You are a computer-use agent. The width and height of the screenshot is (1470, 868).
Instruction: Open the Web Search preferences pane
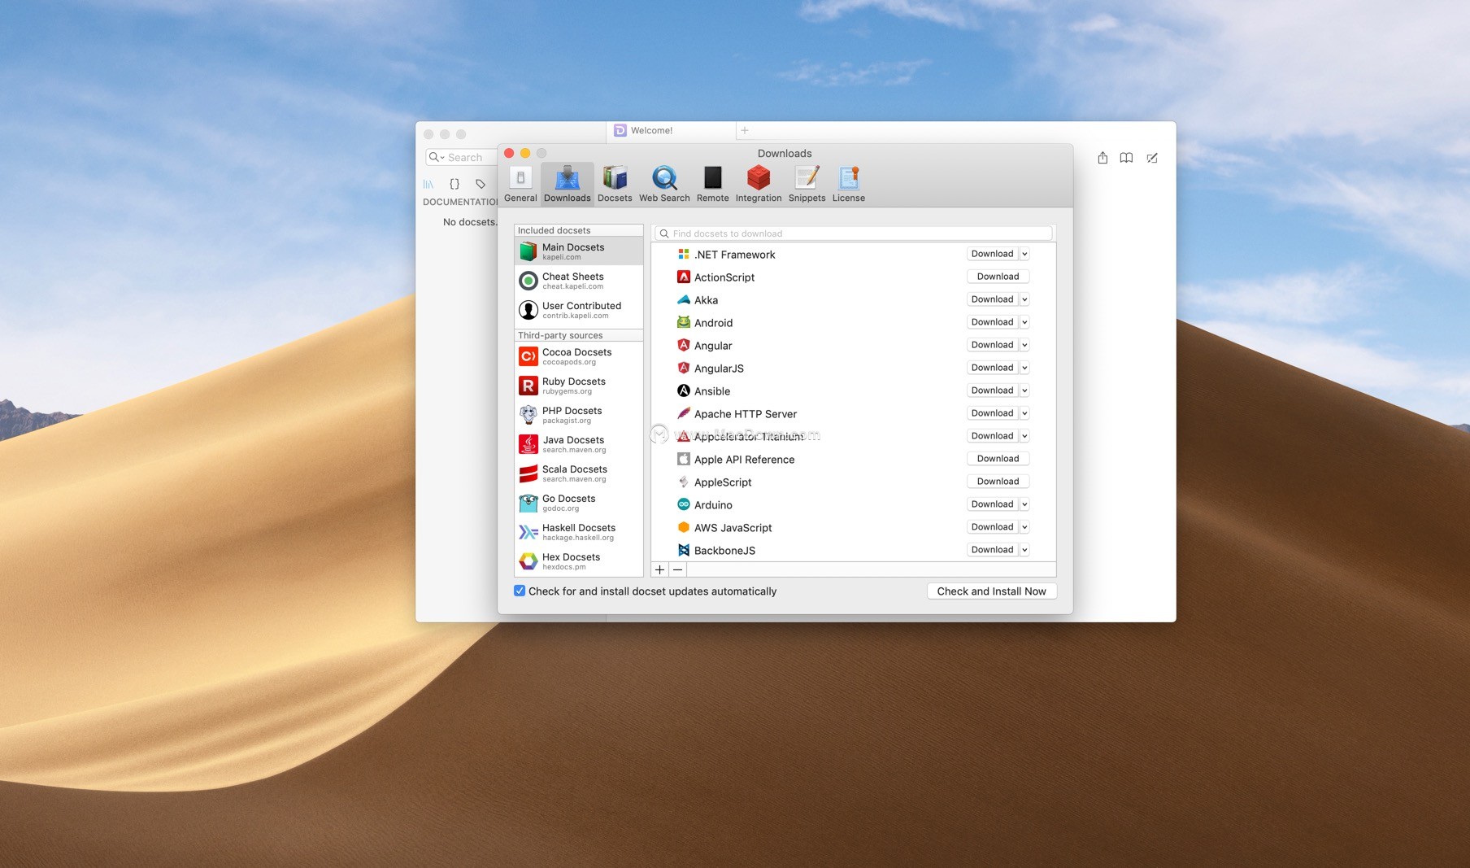pos(664,184)
